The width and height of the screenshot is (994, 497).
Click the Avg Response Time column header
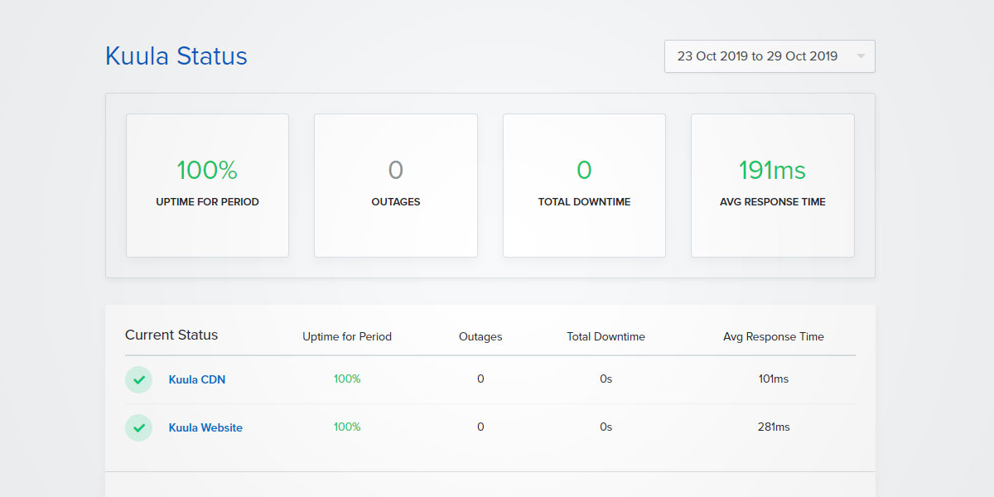[x=774, y=336]
